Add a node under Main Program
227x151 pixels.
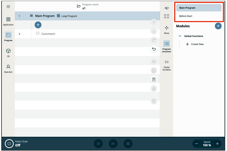point(38,25)
